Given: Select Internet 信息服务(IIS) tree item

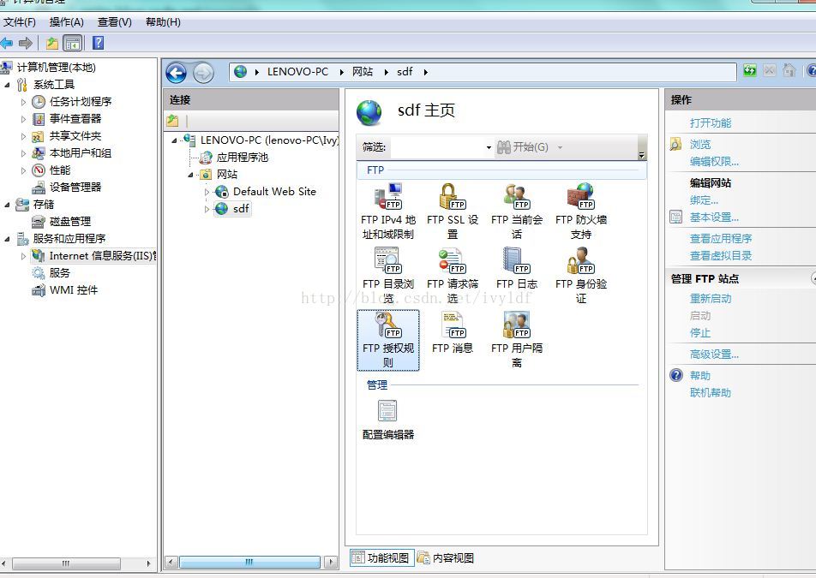Looking at the screenshot, I should click(x=101, y=256).
